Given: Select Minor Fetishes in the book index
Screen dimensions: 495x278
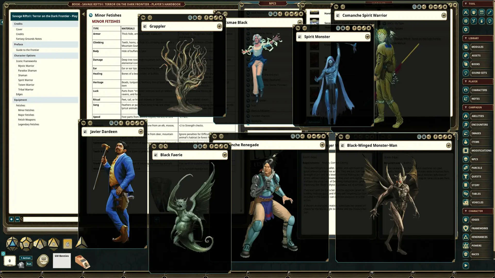Looking at the screenshot, I should 26,110.
